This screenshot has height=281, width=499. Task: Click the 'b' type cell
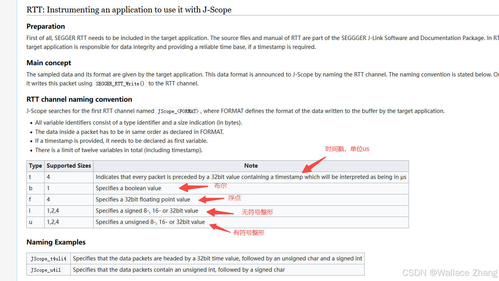[x=35, y=188]
